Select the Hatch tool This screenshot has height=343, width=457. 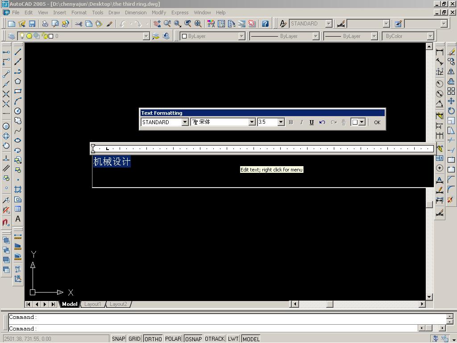(18, 189)
